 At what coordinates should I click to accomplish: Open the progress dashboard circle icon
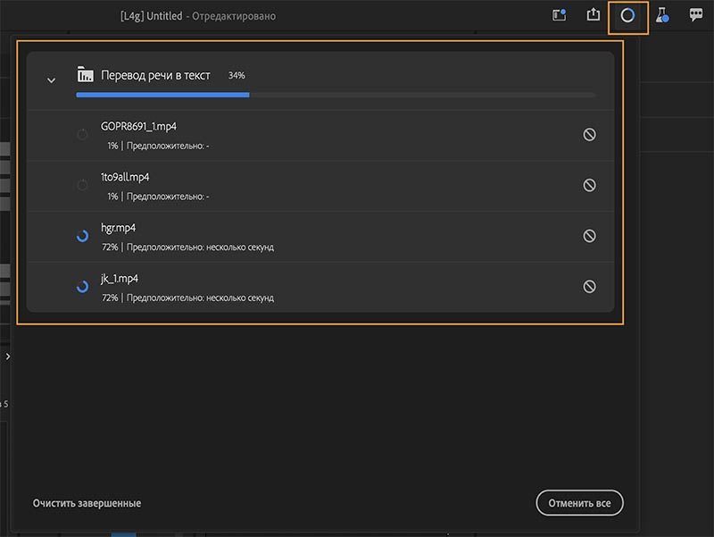[x=627, y=15]
